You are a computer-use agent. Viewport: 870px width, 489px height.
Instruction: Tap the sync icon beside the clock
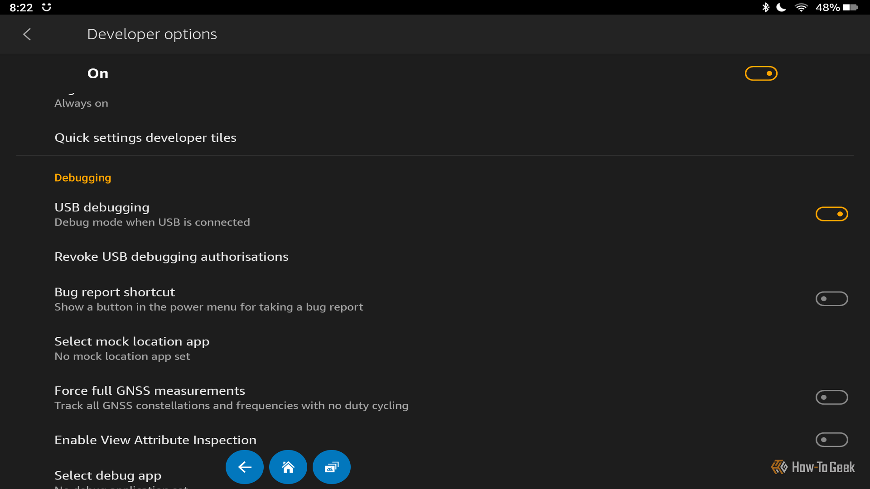click(46, 7)
